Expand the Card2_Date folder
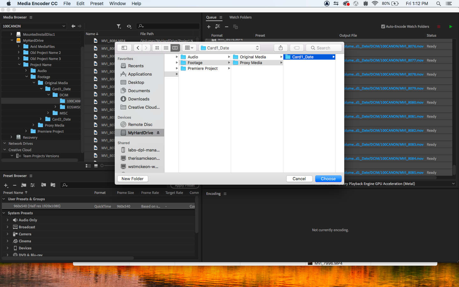 pyautogui.click(x=41, y=119)
